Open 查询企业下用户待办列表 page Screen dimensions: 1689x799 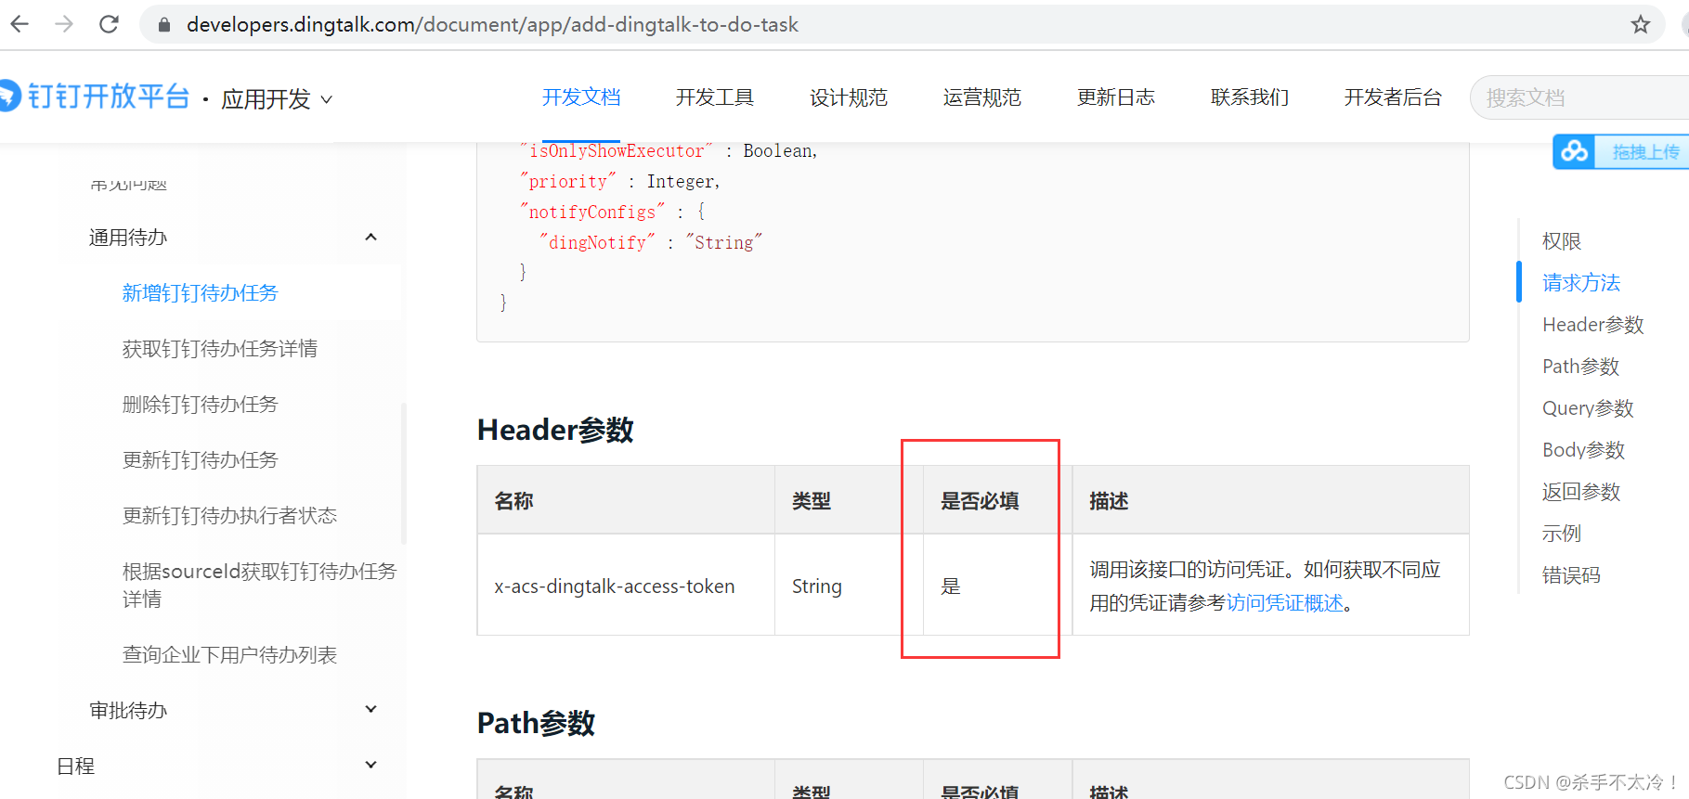(x=229, y=655)
